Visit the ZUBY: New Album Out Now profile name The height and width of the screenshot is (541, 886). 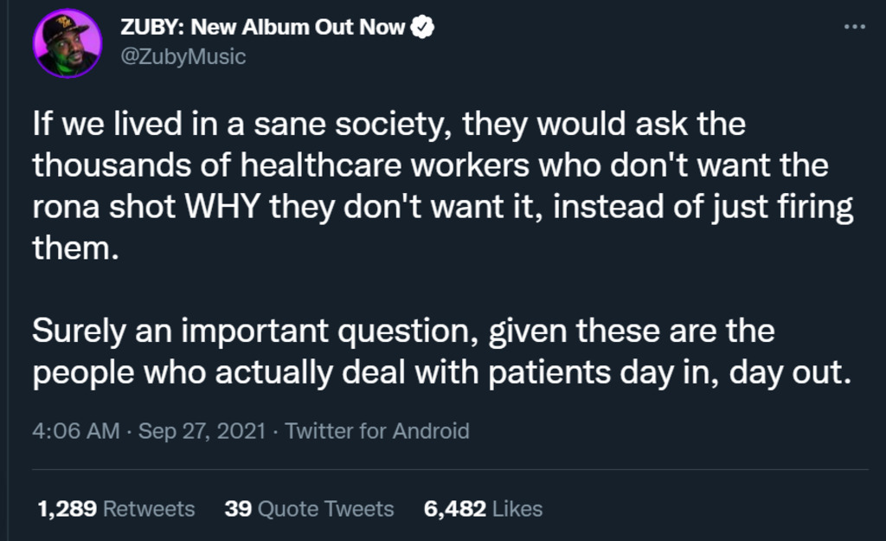[x=263, y=27]
